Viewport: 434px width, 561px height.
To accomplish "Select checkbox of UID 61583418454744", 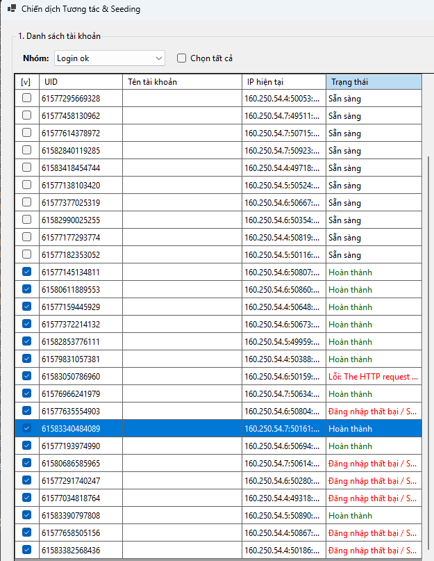I will [x=27, y=168].
